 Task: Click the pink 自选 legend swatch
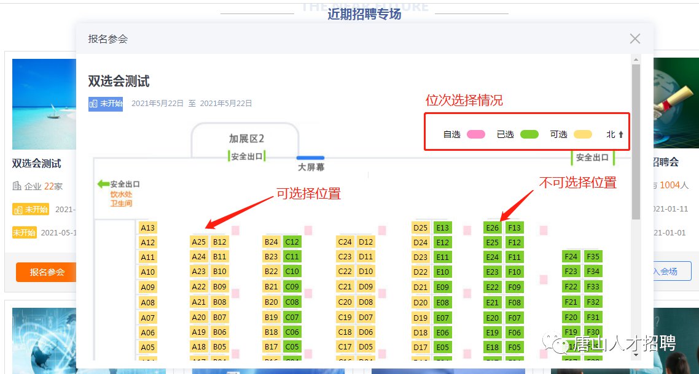click(x=475, y=134)
